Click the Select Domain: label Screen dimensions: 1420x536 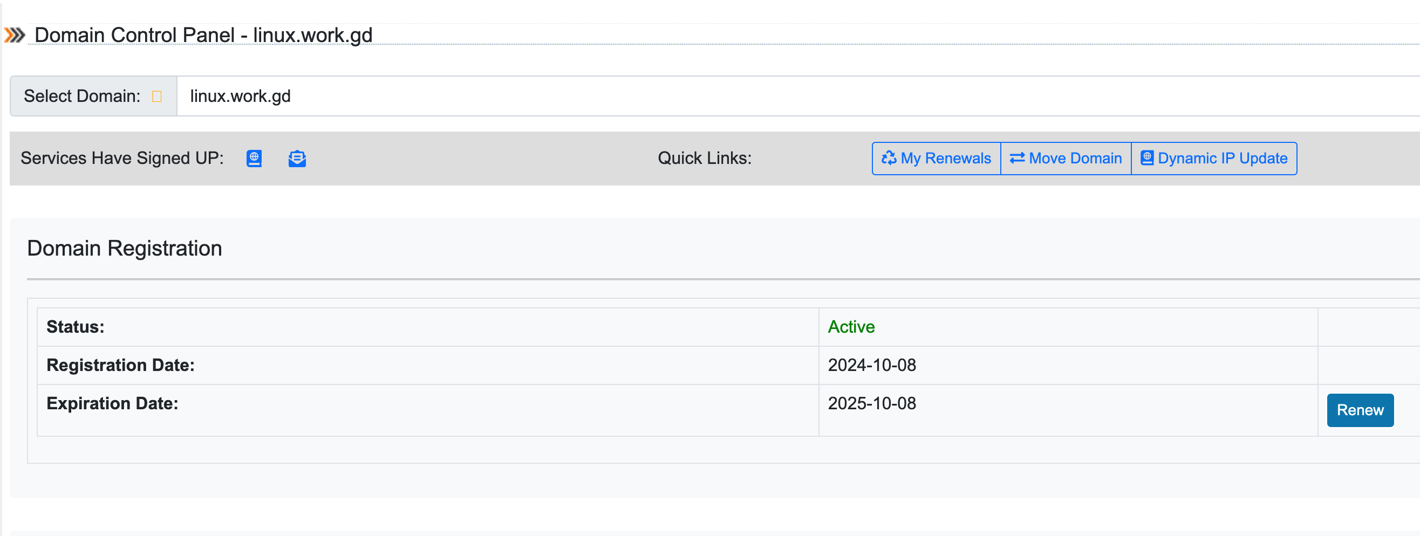point(81,97)
